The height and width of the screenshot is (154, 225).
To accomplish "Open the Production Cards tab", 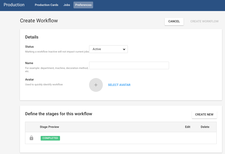I will 47,5.
